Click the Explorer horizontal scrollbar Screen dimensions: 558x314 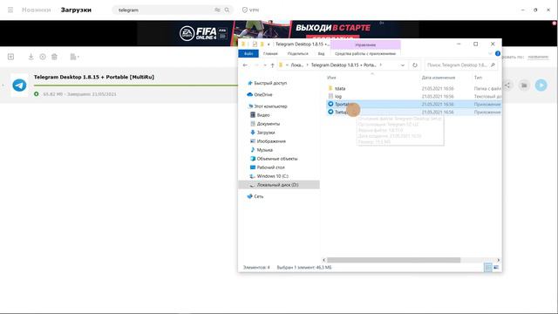[x=393, y=260]
